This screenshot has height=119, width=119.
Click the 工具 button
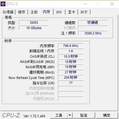tap(59, 115)
